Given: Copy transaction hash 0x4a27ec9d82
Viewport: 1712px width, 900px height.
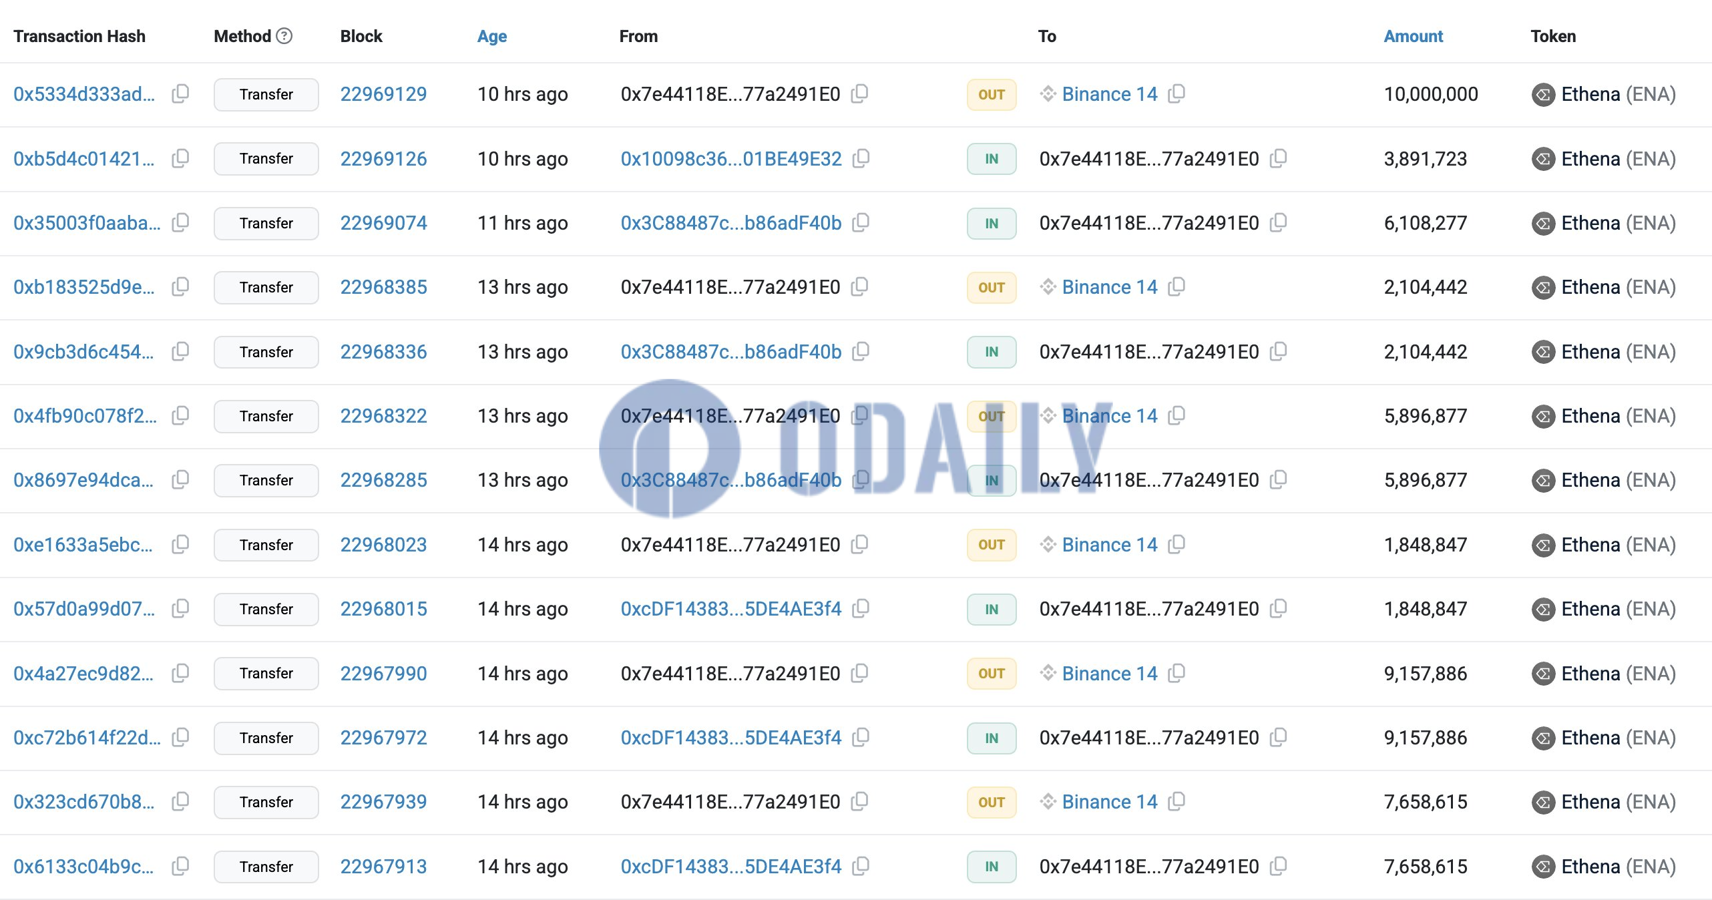Looking at the screenshot, I should pos(180,674).
